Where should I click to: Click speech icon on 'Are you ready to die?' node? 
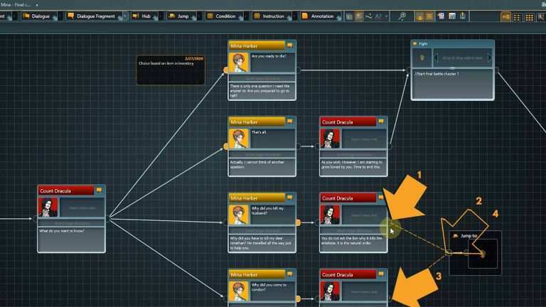[x=290, y=45]
